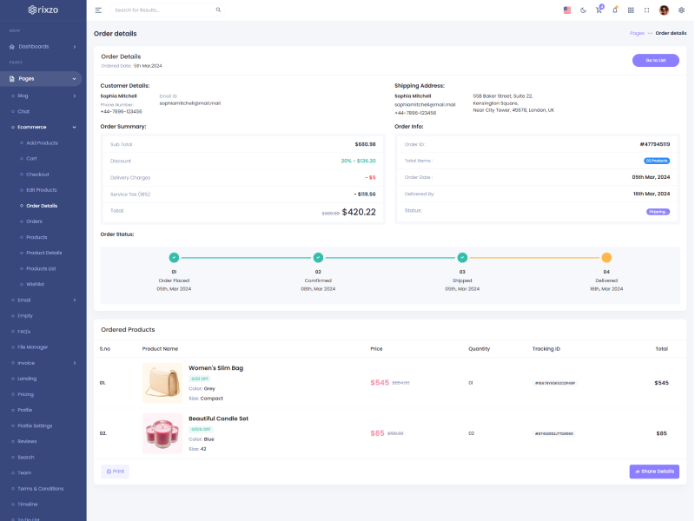Open the notifications bell

pos(615,10)
